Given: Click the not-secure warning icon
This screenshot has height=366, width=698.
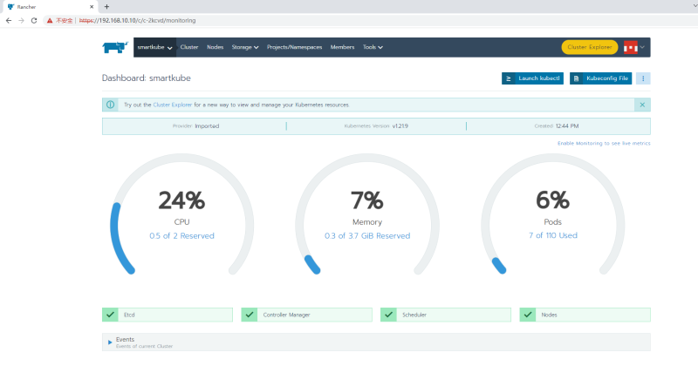Looking at the screenshot, I should (50, 20).
